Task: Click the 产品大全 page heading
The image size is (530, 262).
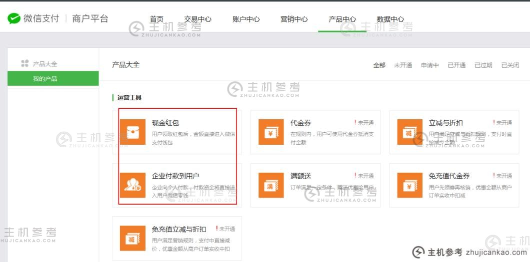Action: tap(125, 65)
